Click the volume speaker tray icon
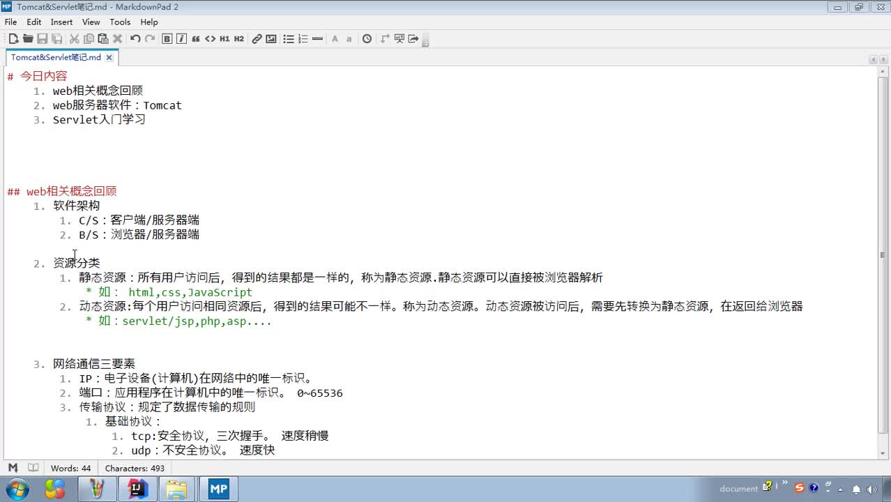 tap(871, 489)
